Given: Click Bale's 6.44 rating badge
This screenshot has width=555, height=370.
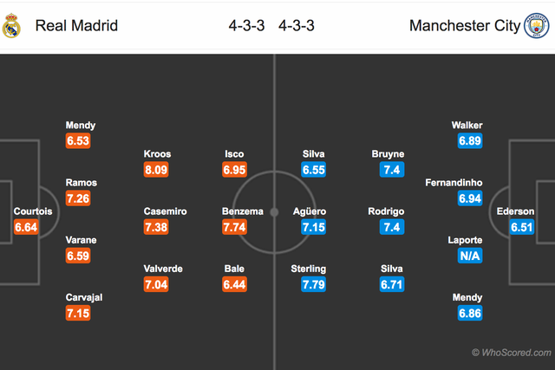Looking at the screenshot, I should tap(237, 283).
